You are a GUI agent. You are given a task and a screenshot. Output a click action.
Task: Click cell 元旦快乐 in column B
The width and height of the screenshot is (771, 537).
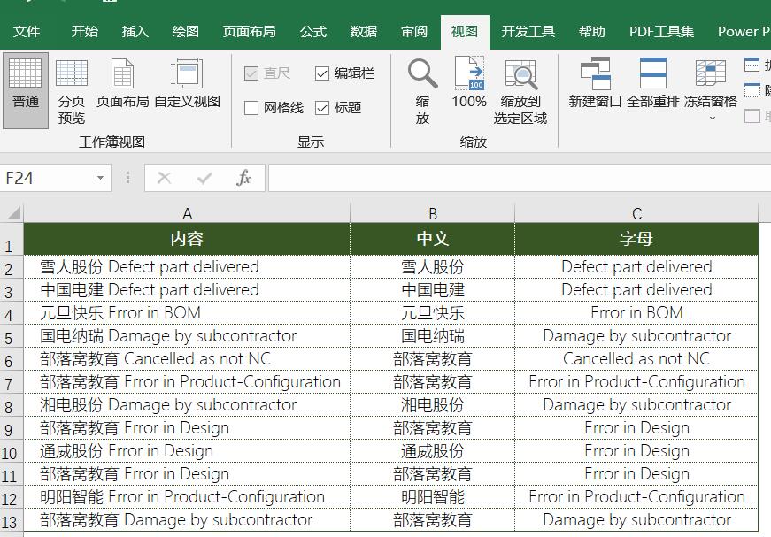point(433,313)
